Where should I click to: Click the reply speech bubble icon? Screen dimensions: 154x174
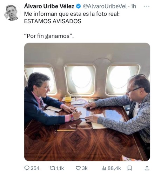(x=27, y=168)
